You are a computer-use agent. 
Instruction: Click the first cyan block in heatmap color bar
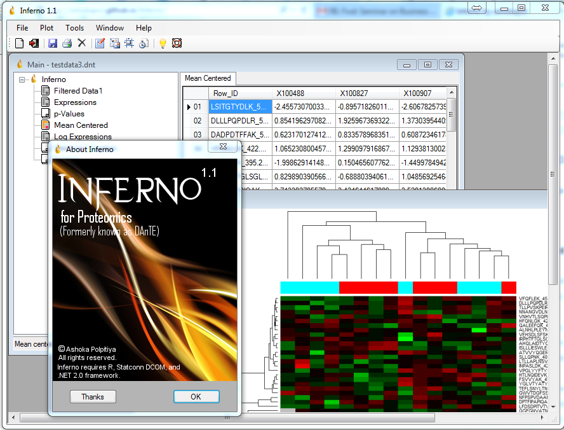(310, 288)
